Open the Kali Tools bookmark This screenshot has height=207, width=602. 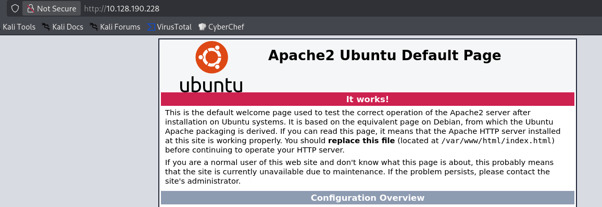click(18, 27)
